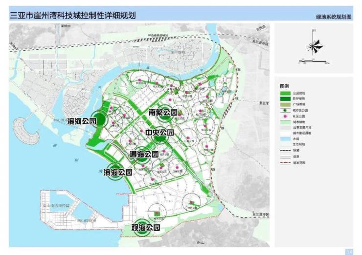
Task: Click the 城市级公园 legend symbol
Action: coord(285,111)
